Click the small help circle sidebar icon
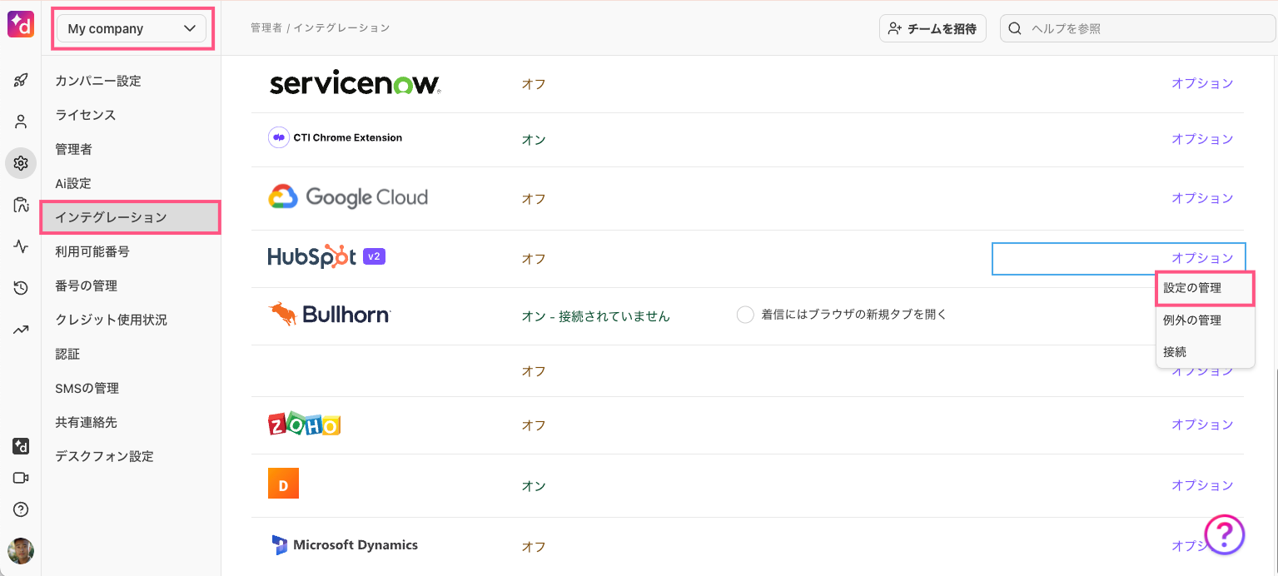The width and height of the screenshot is (1278, 576). (x=21, y=509)
